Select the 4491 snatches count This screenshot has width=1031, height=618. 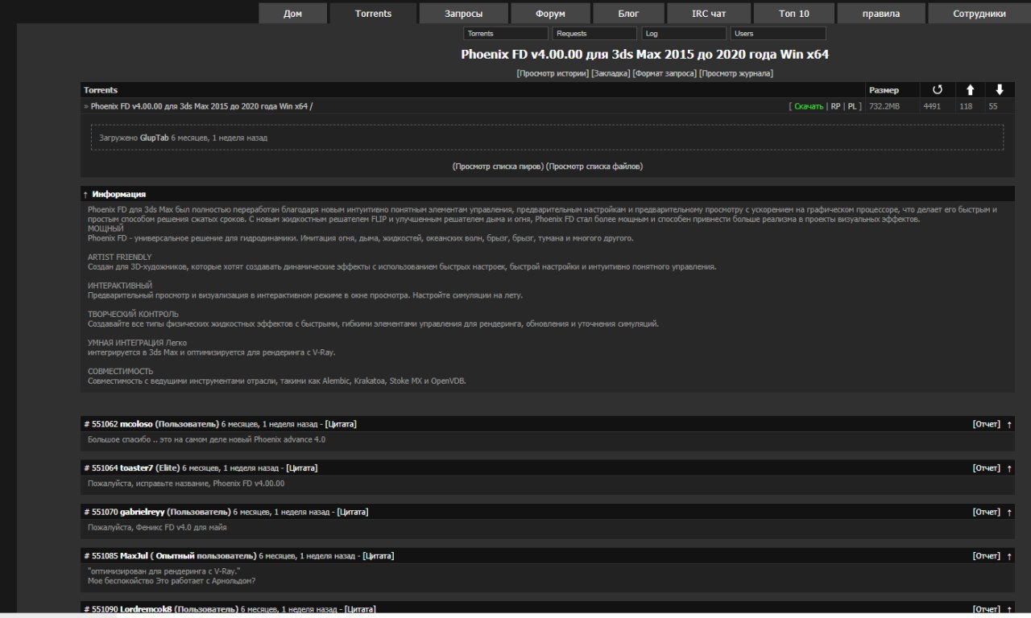pos(932,106)
